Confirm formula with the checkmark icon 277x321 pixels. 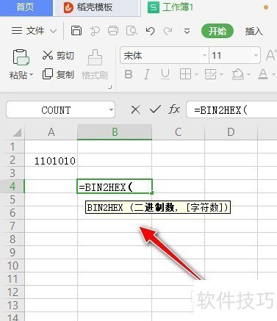pos(155,109)
